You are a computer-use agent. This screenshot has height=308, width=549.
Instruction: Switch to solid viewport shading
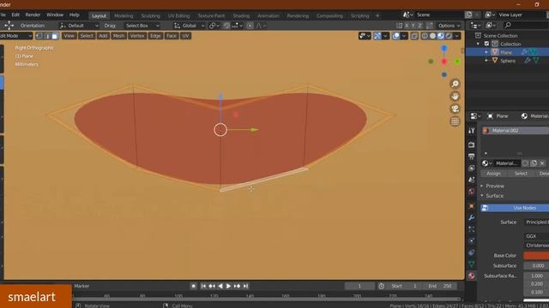(x=432, y=36)
